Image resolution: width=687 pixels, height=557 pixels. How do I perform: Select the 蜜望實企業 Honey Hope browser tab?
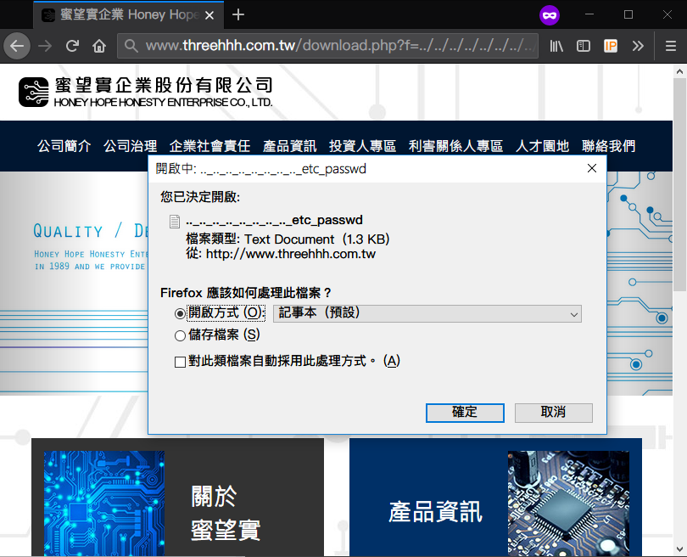[x=129, y=15]
